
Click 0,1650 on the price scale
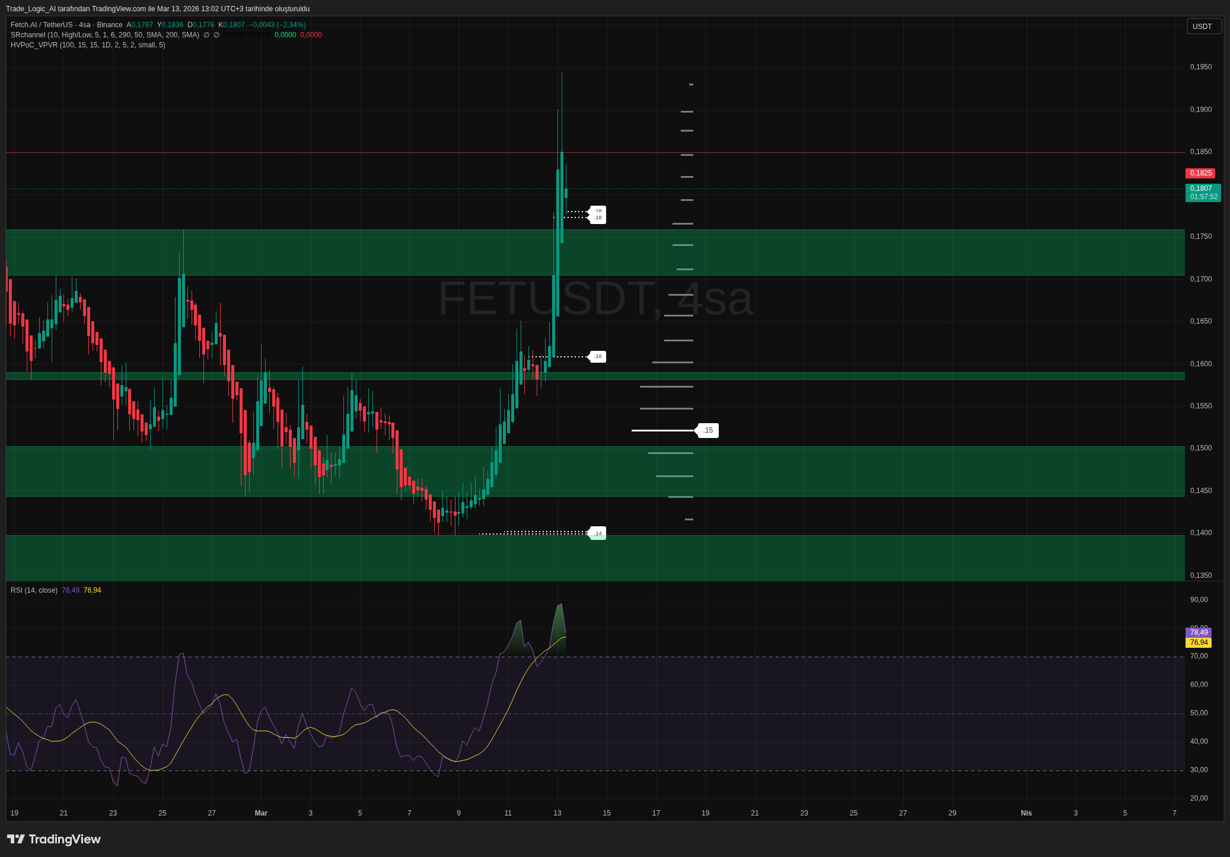pyautogui.click(x=1201, y=321)
